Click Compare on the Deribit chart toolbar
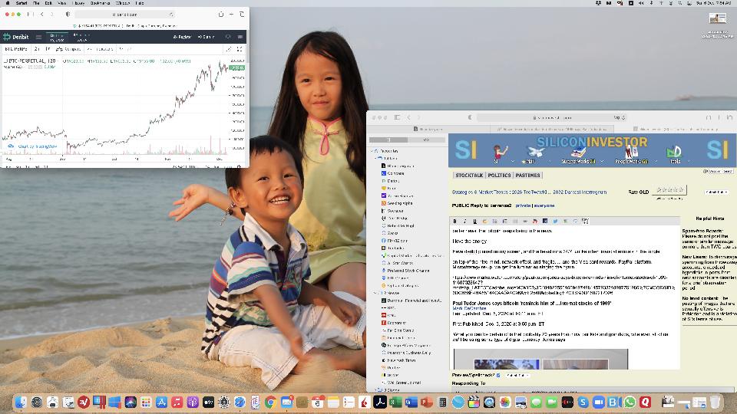 (68, 49)
